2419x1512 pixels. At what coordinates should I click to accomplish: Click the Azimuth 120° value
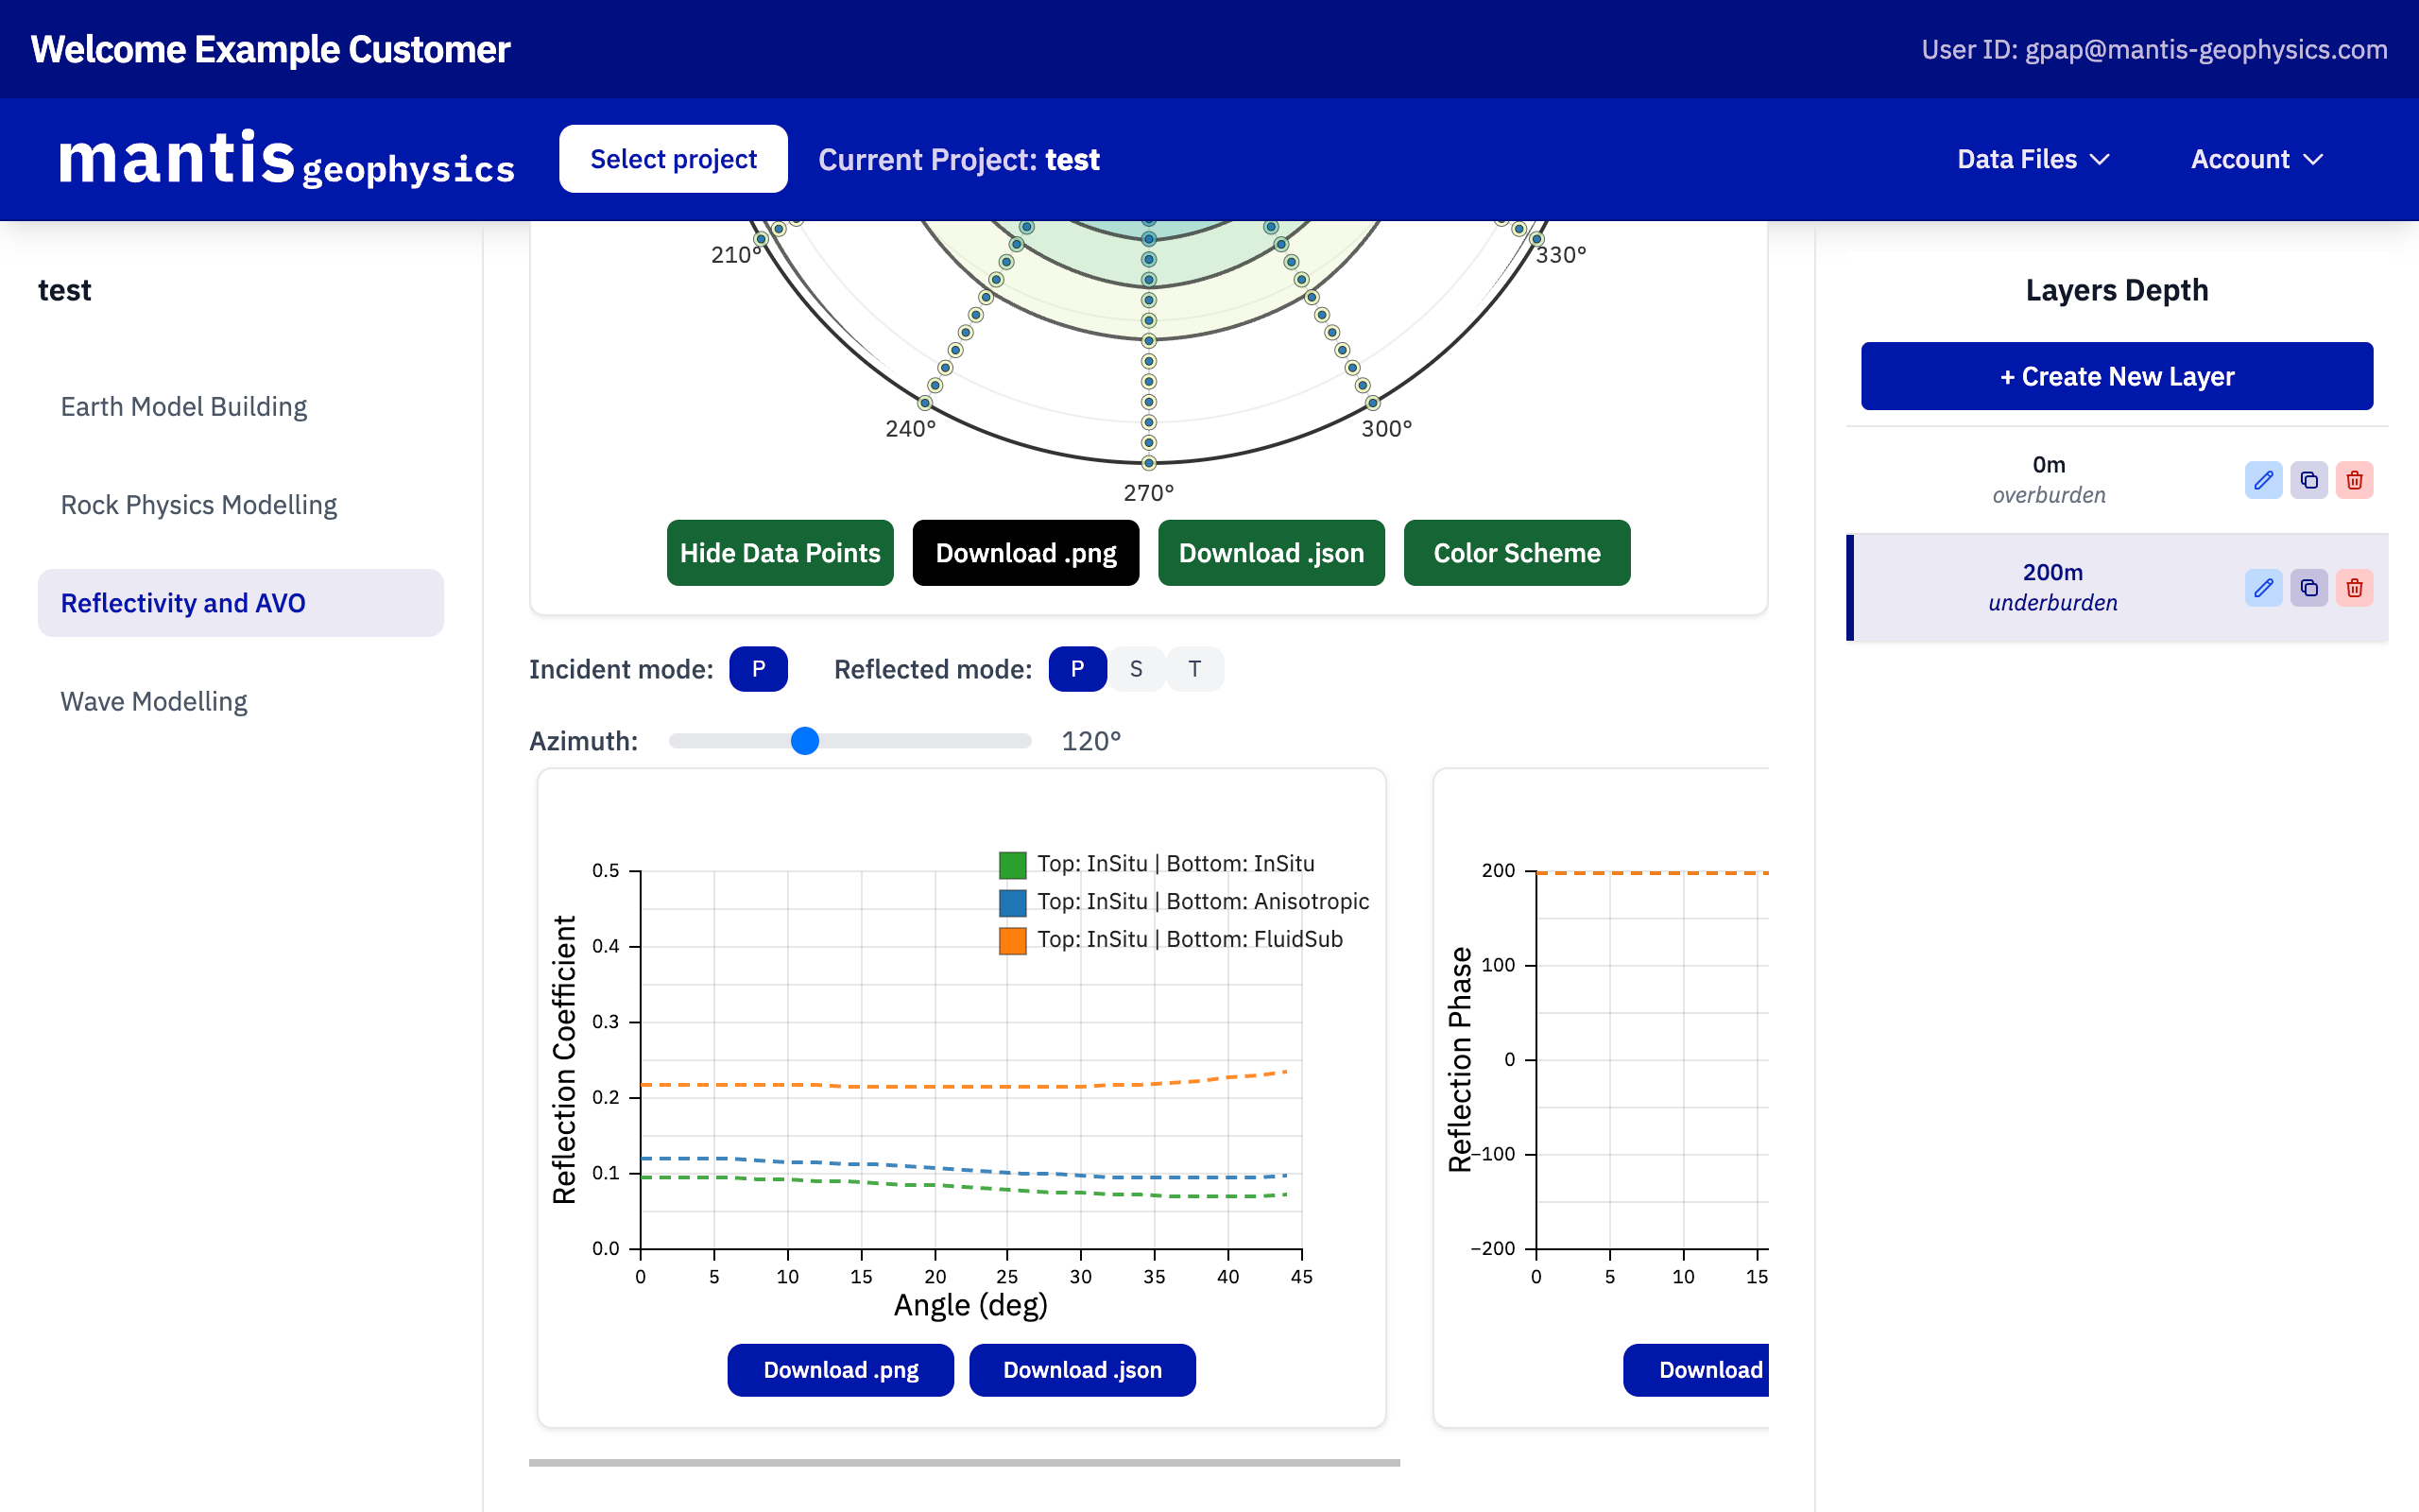[x=1090, y=741]
